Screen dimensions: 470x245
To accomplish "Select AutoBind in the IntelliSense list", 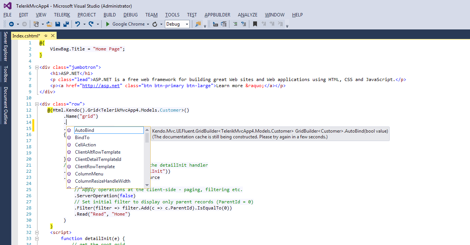I will click(x=105, y=130).
